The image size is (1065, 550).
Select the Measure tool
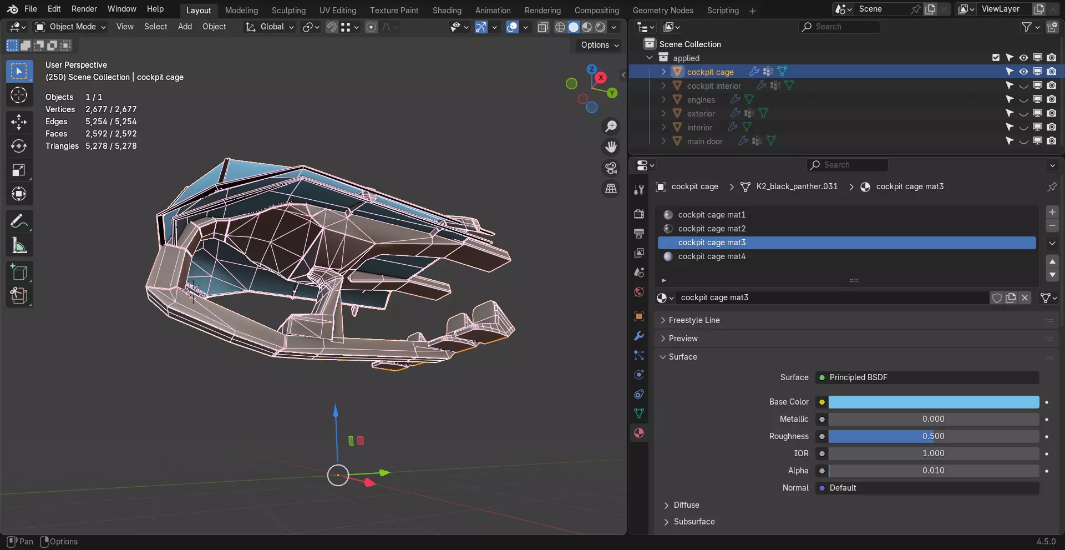point(19,245)
